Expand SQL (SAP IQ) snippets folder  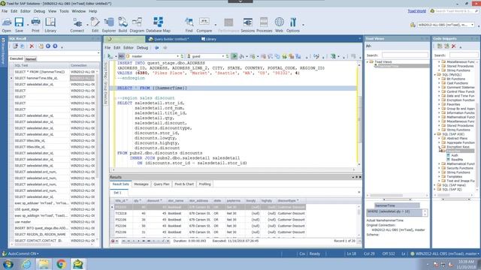tap(435, 190)
